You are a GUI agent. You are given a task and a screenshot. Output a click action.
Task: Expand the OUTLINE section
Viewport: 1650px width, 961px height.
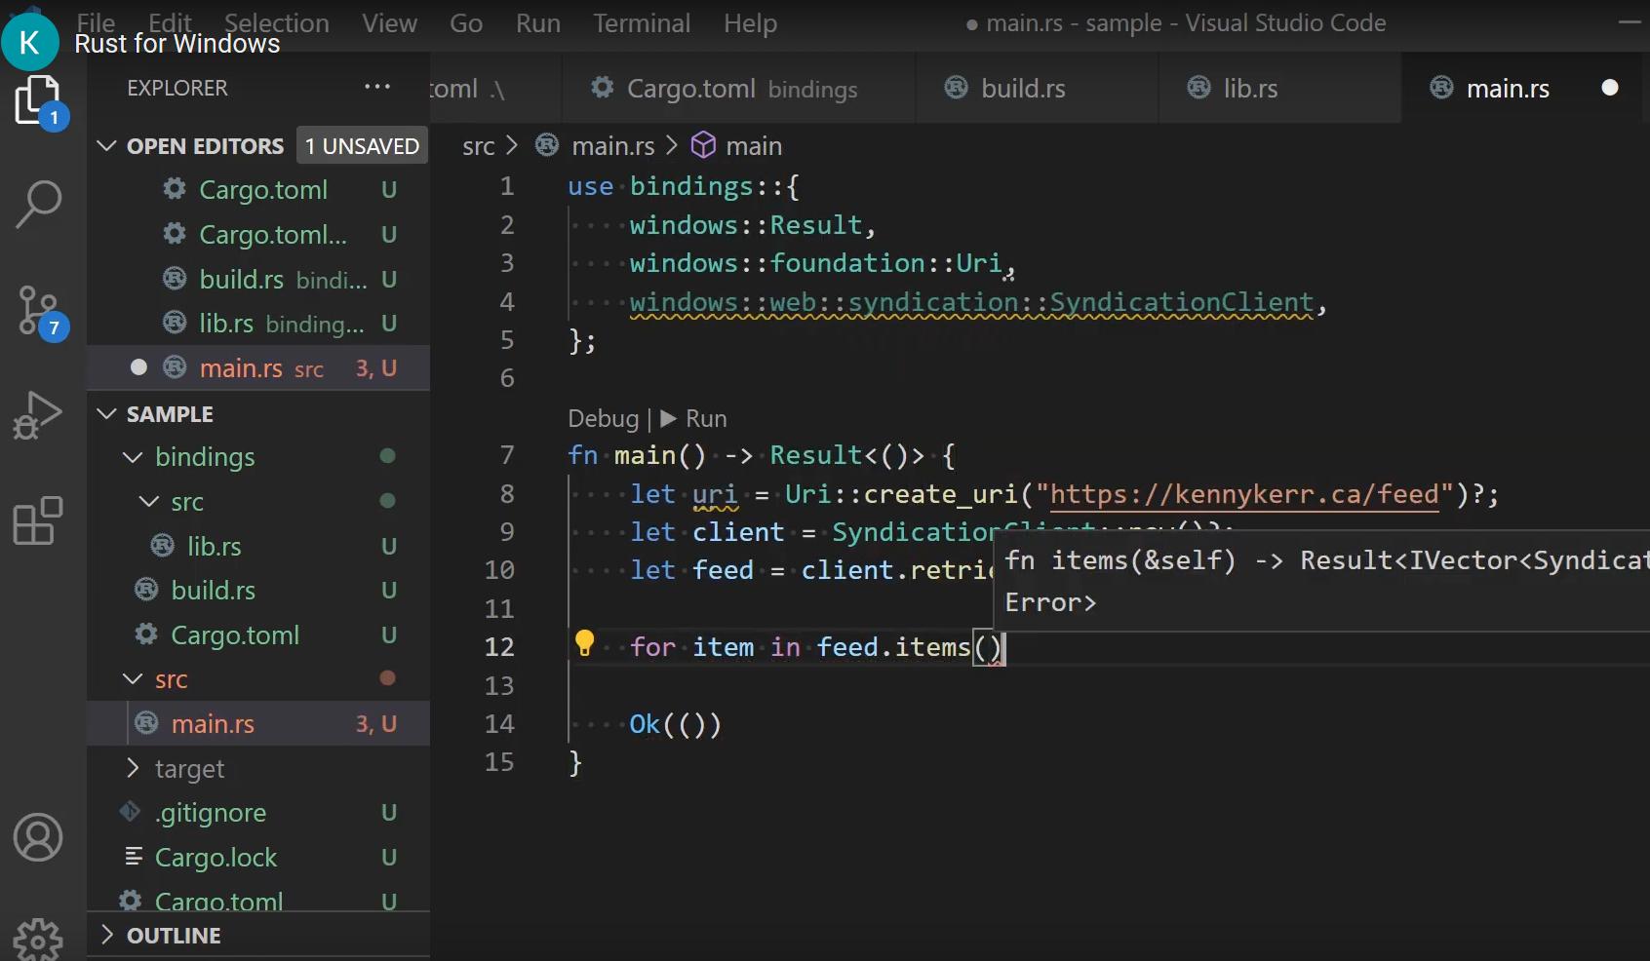pyautogui.click(x=107, y=935)
